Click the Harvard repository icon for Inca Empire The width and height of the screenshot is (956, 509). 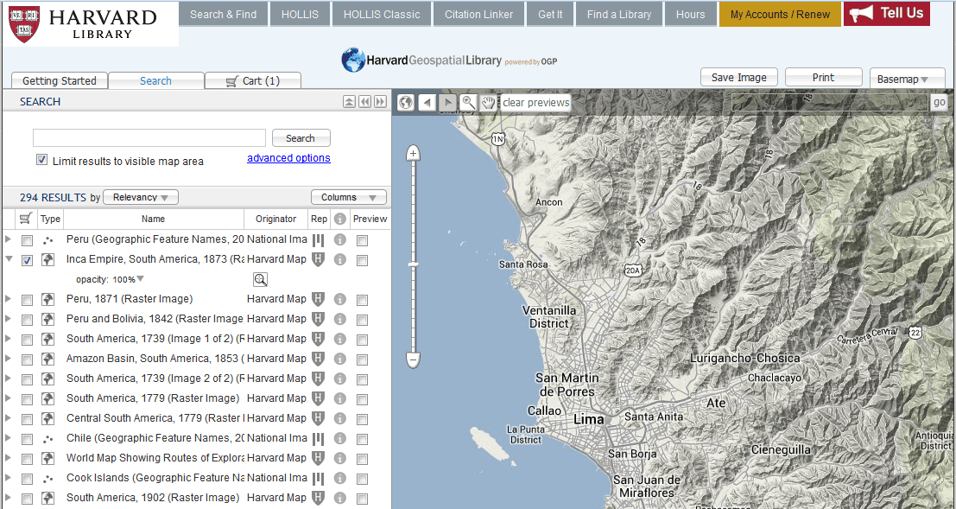[x=317, y=259]
